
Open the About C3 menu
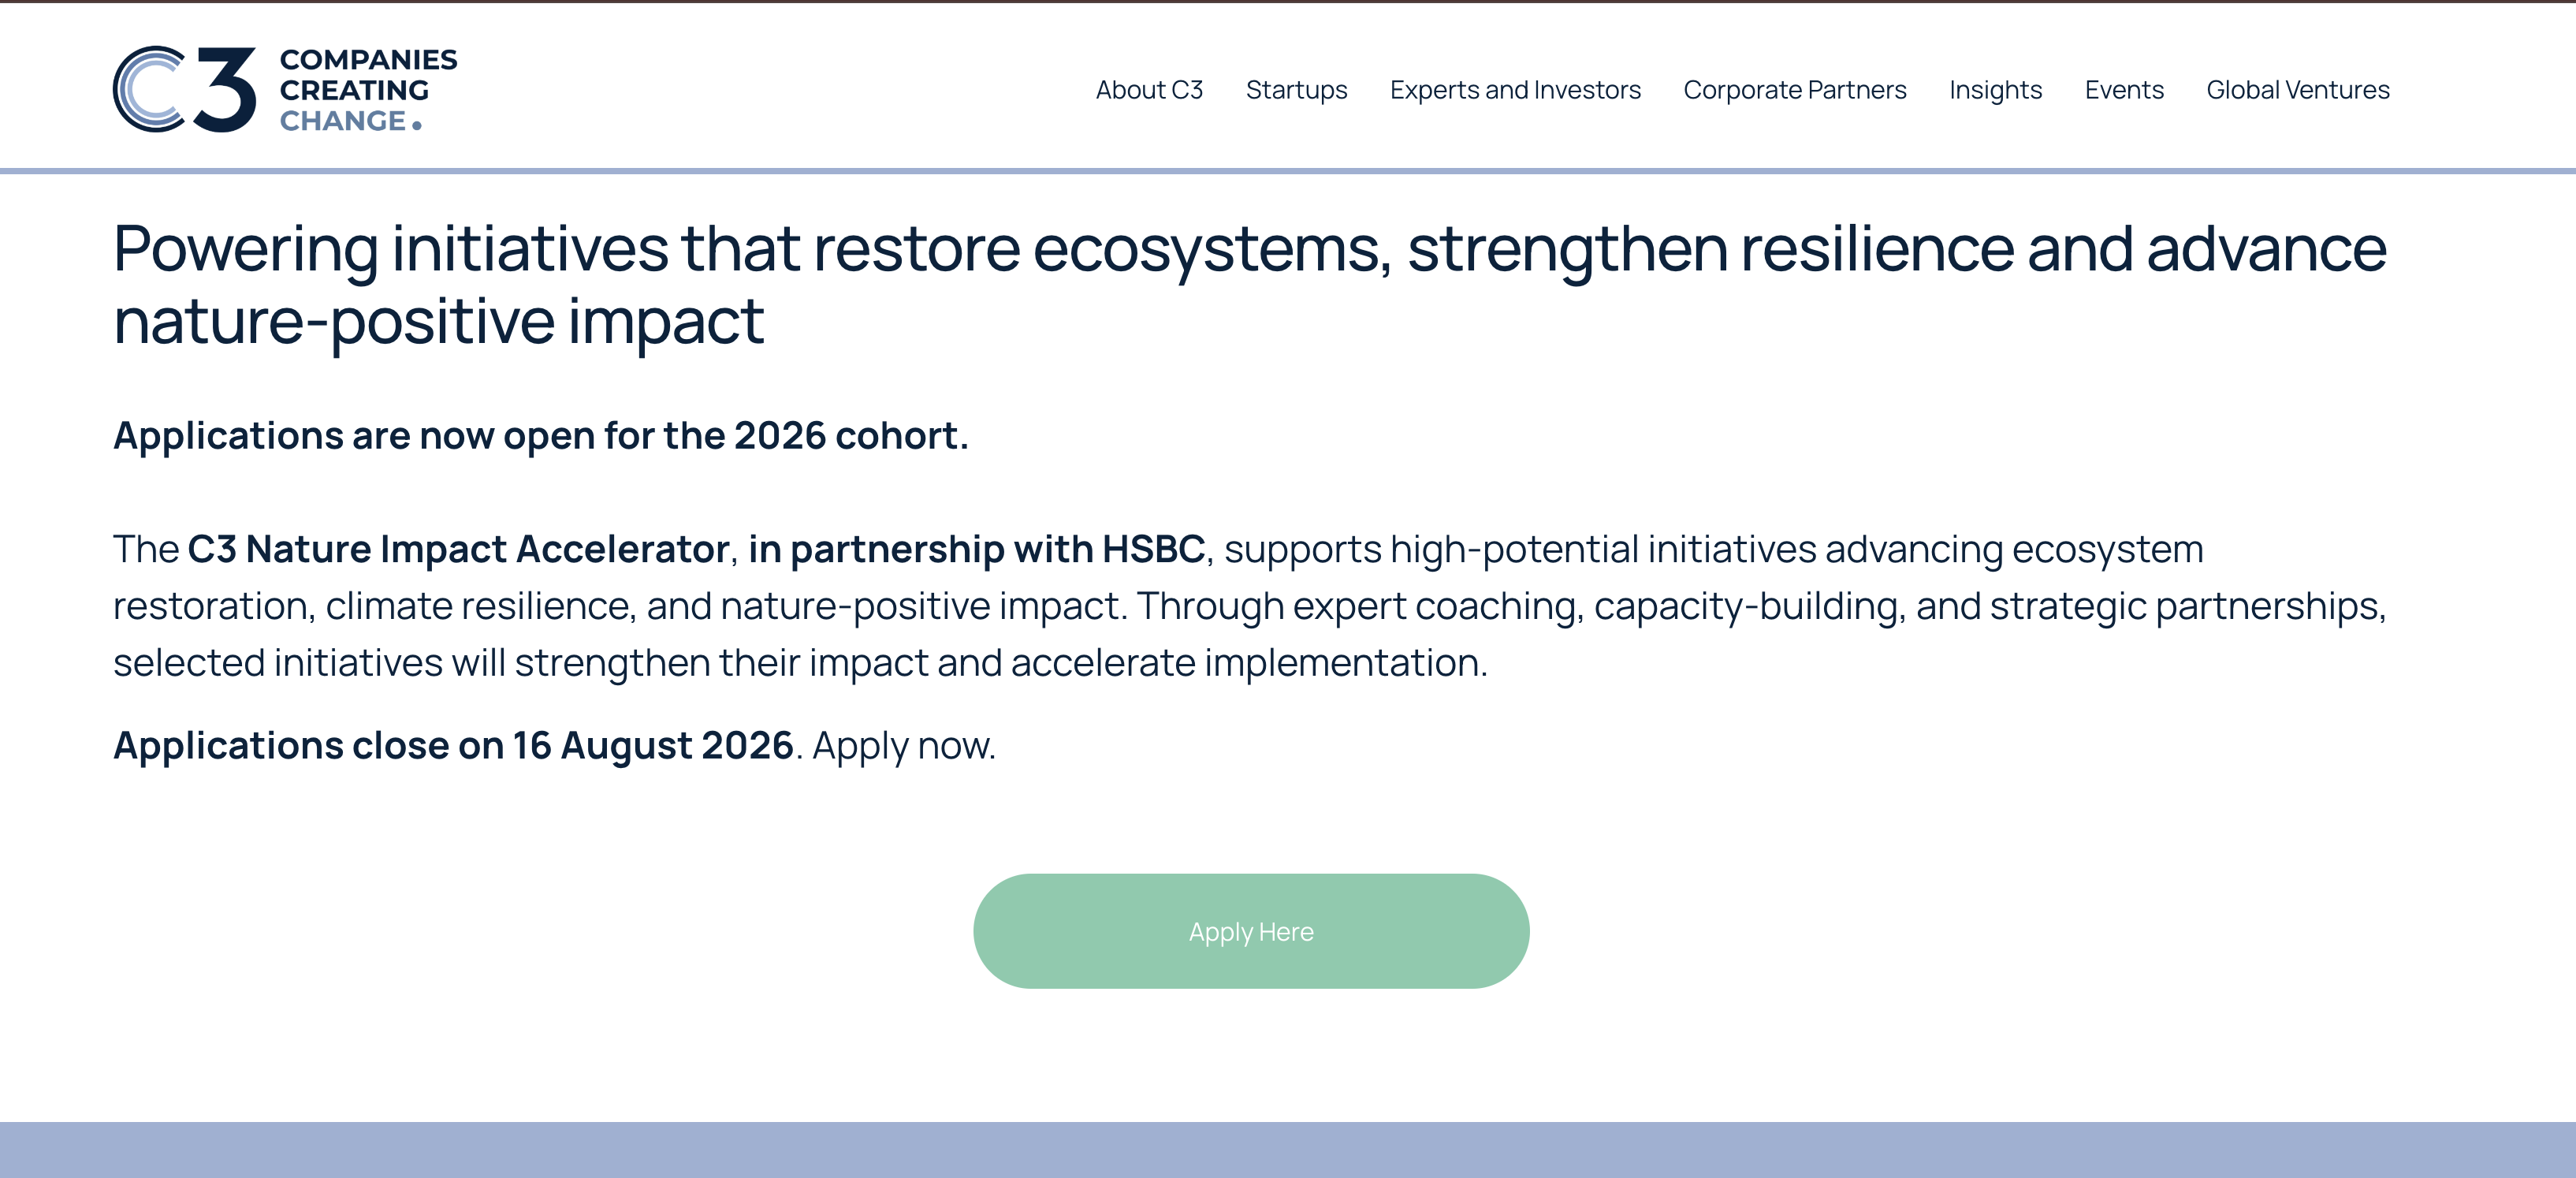pos(1149,90)
